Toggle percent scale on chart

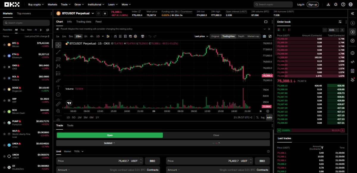point(257,117)
